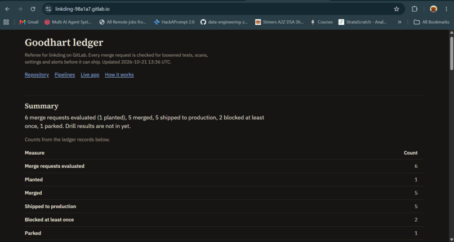This screenshot has width=454, height=242.
Task: Open the Chrome profile avatar
Action: 433,9
